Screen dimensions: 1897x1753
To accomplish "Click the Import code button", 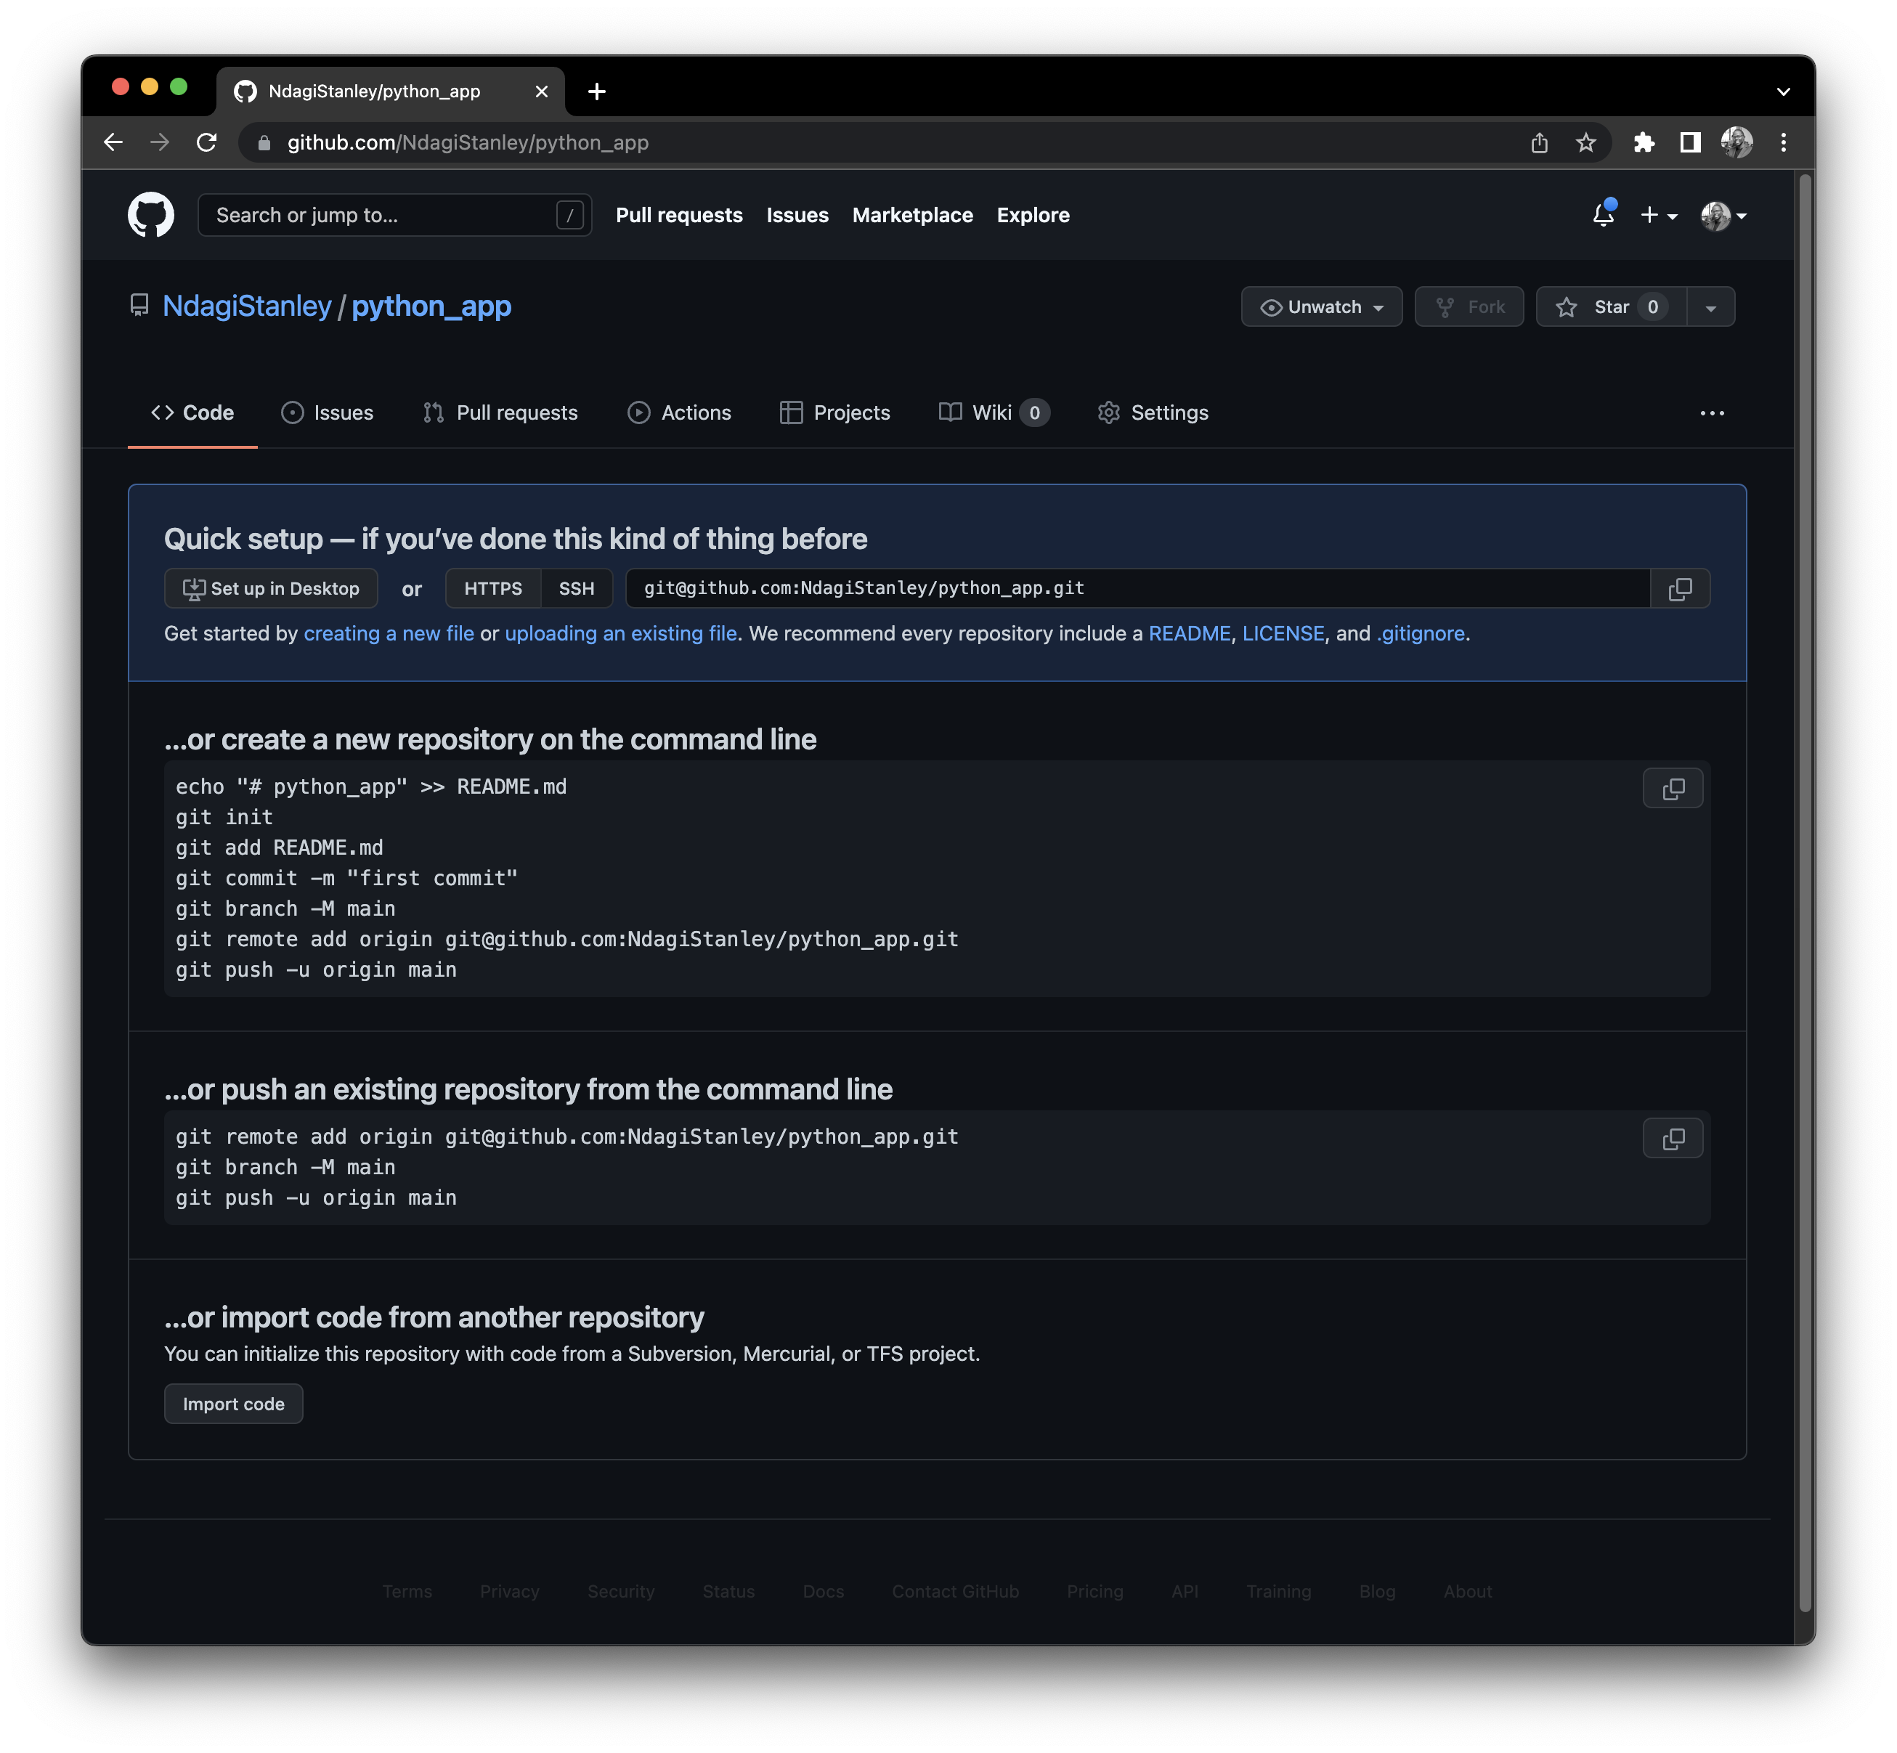I will [x=233, y=1404].
